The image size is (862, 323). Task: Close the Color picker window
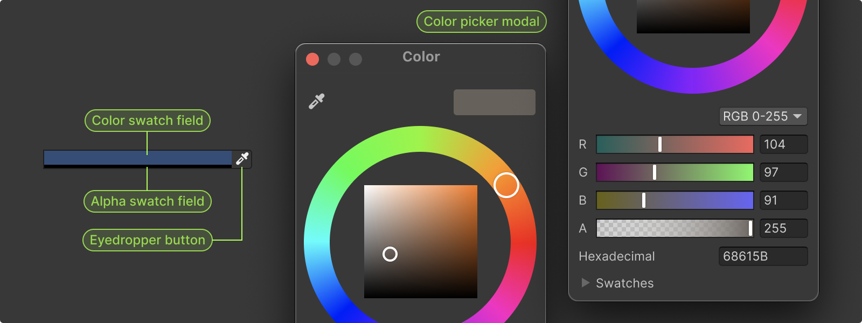pos(312,59)
